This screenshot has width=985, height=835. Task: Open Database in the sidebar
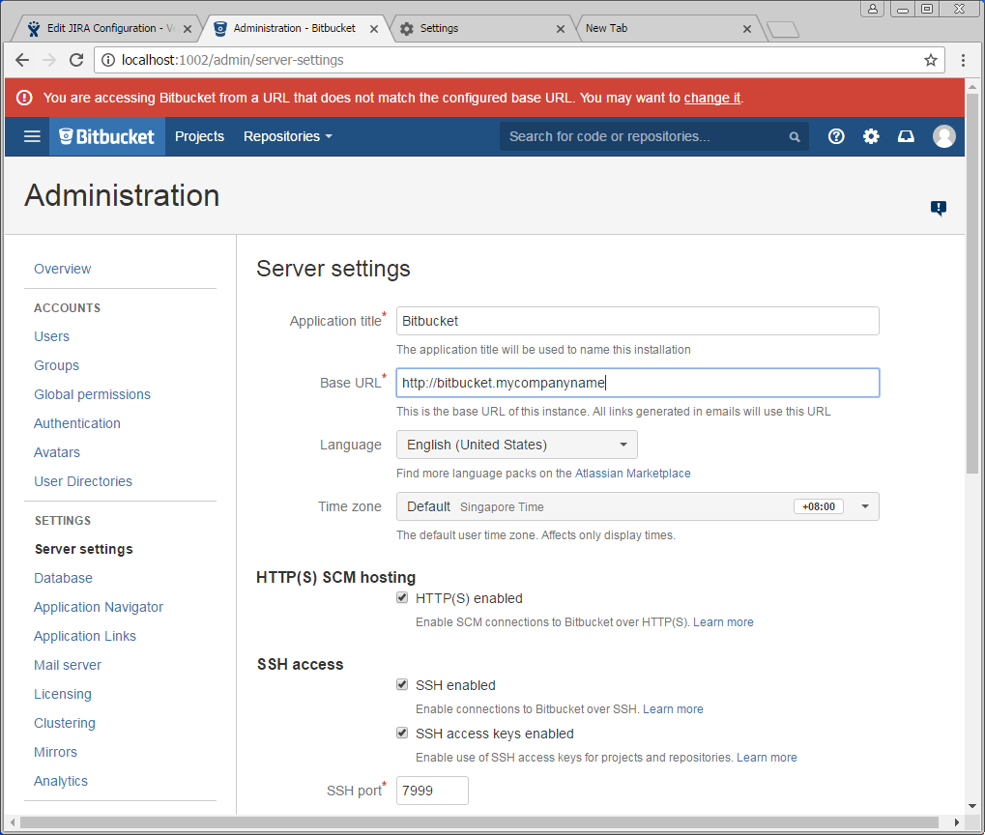pyautogui.click(x=64, y=578)
